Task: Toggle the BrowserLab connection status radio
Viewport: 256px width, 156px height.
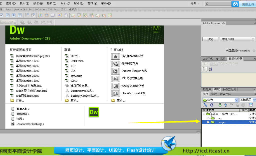Action: (x=254, y=50)
